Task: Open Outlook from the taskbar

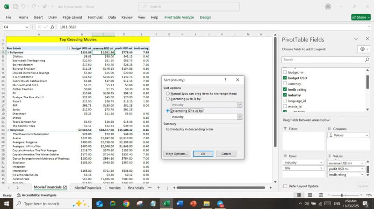Action: coord(99,203)
